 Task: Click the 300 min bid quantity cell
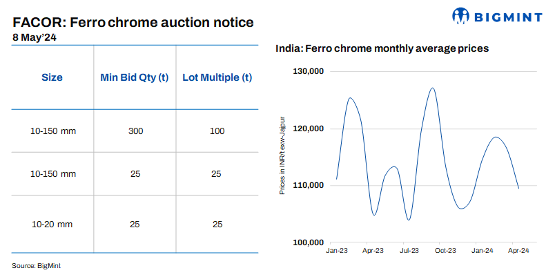coord(135,131)
